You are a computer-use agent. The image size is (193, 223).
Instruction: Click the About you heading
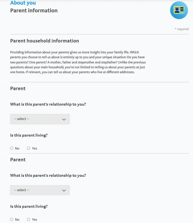point(23,3)
